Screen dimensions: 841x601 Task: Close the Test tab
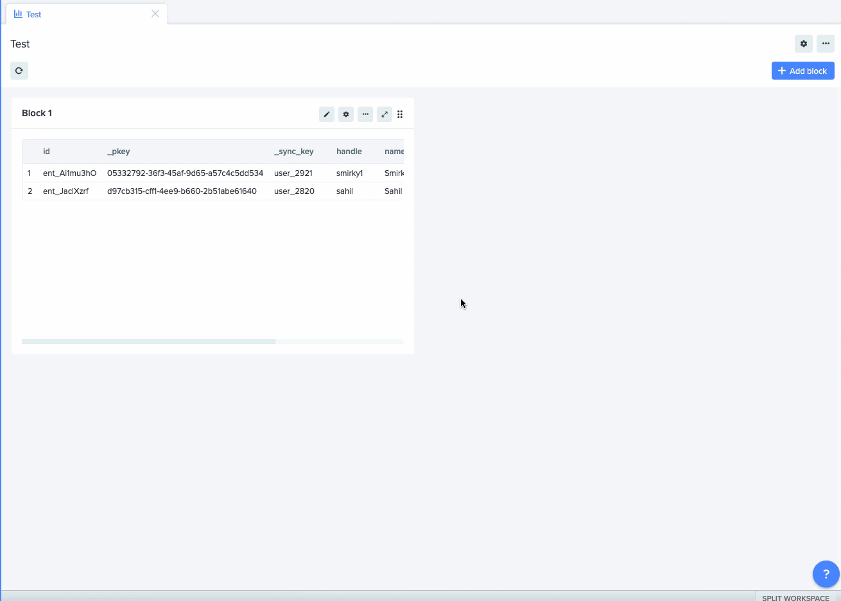[155, 13]
